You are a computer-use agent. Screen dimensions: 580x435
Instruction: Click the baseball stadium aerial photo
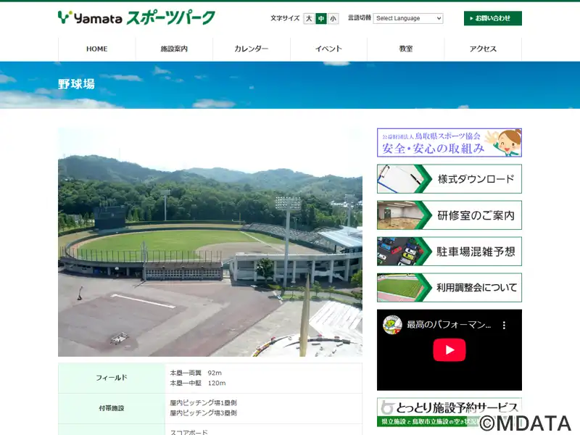coord(210,242)
